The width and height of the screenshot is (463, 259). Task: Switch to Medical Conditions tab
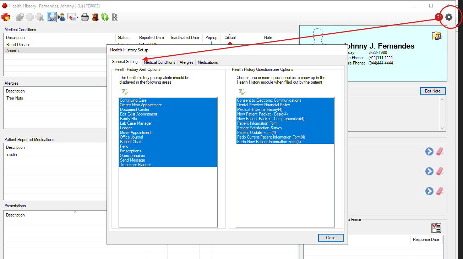(x=159, y=62)
